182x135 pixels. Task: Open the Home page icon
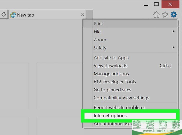[156, 15]
